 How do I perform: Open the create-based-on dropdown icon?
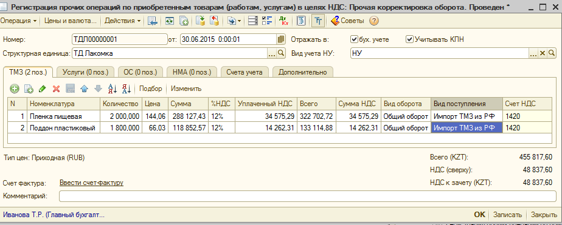click(x=234, y=21)
